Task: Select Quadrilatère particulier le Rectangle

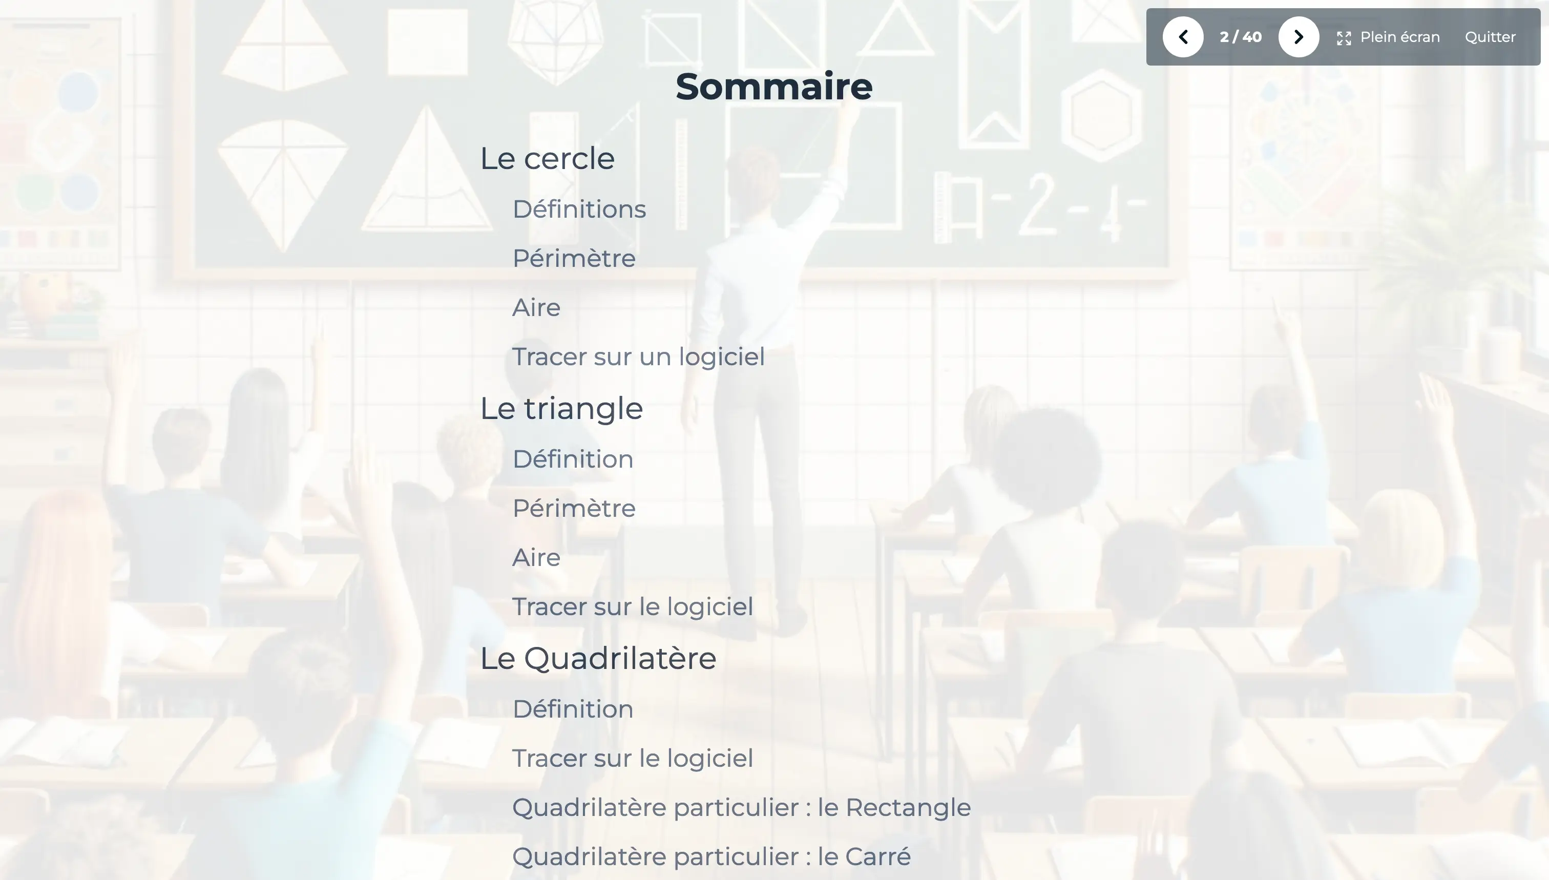Action: pyautogui.click(x=742, y=807)
